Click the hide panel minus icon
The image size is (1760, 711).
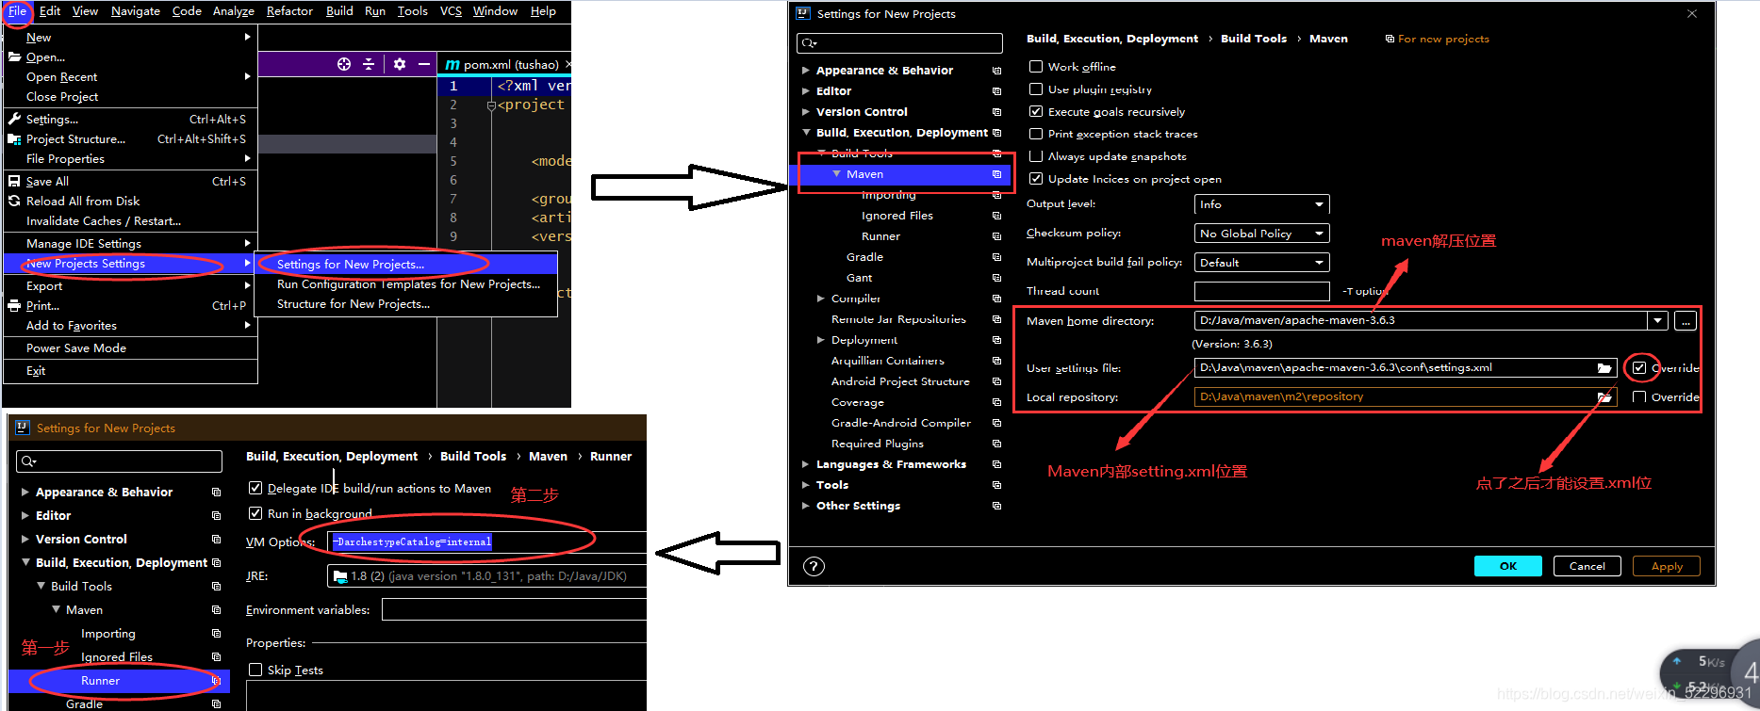tap(424, 64)
